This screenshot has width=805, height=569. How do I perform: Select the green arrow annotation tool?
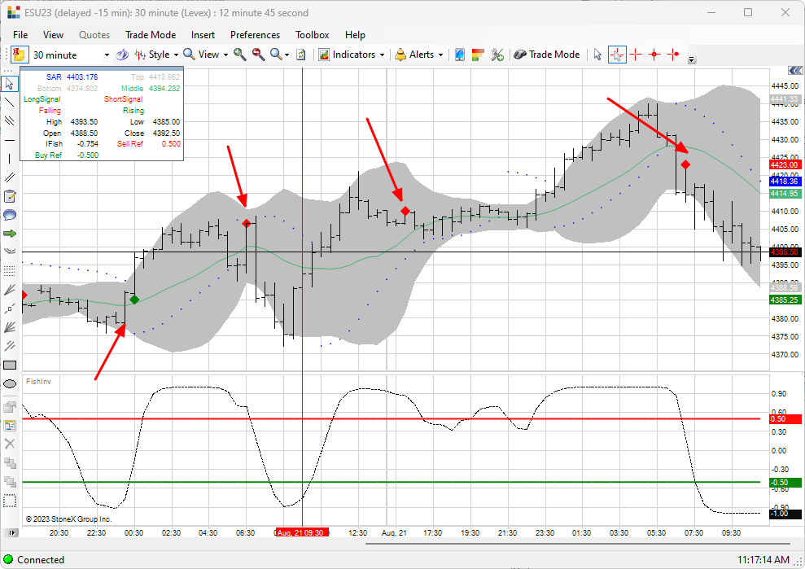pyautogui.click(x=10, y=234)
